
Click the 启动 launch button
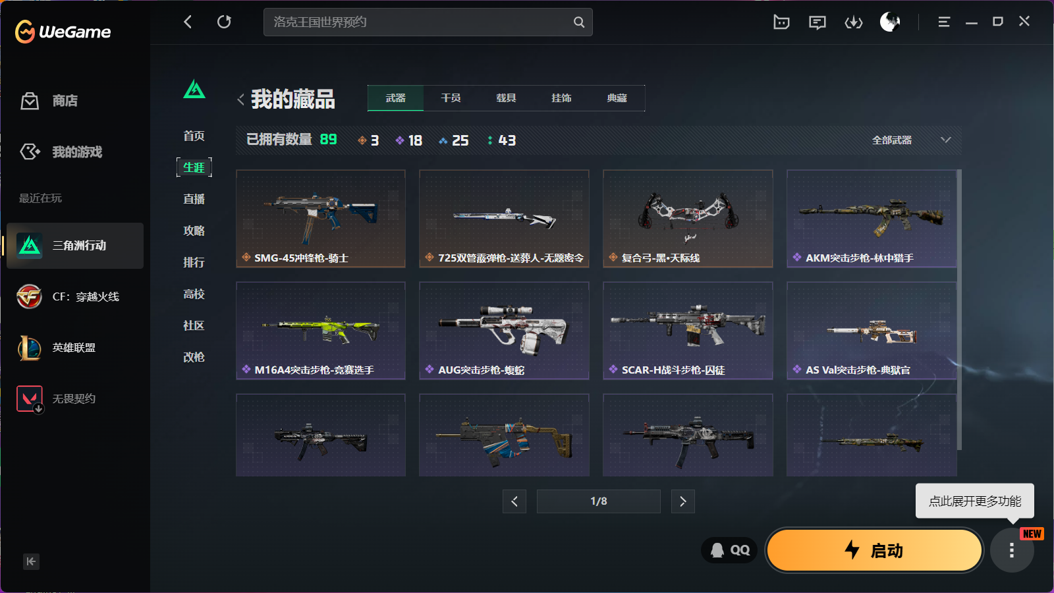[x=874, y=550]
